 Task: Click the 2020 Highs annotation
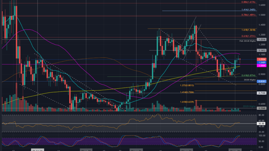tap(250, 80)
